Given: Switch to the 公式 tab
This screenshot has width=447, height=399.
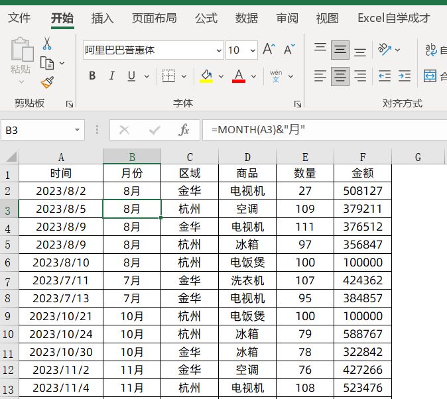Looking at the screenshot, I should click(206, 18).
